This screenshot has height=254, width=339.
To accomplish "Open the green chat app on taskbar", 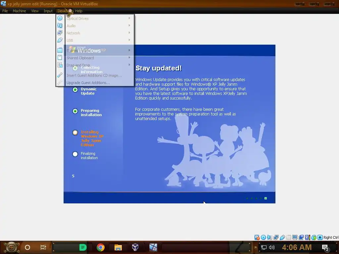I will click(x=83, y=247).
